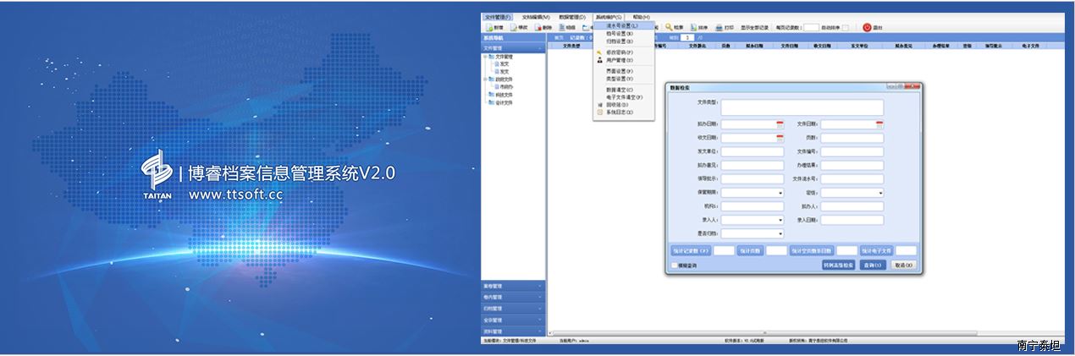
Task: Open calendar picker for 文件日期 field
Action: [x=879, y=124]
